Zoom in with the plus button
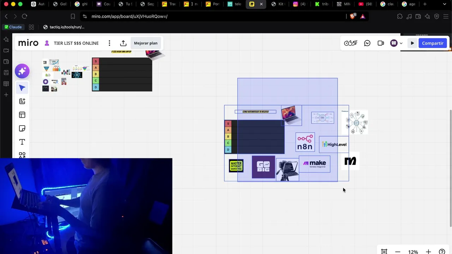The width and height of the screenshot is (452, 254). [x=428, y=252]
